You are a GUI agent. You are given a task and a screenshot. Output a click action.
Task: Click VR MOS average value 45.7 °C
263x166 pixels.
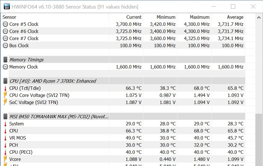click(235, 138)
